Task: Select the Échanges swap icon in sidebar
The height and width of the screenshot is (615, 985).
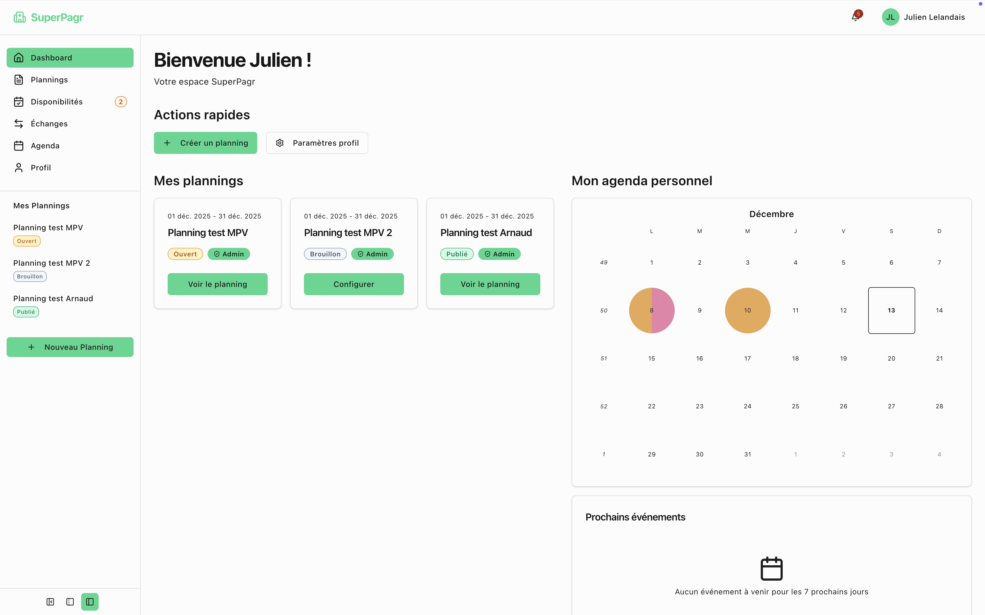Action: click(x=19, y=123)
